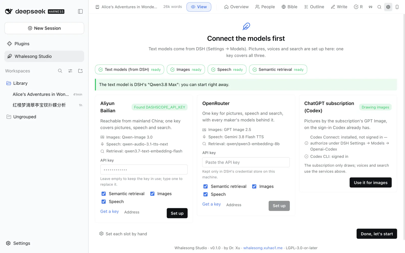This screenshot has height=253, width=405.
Task: Open Set each slot by hand
Action: (123, 234)
